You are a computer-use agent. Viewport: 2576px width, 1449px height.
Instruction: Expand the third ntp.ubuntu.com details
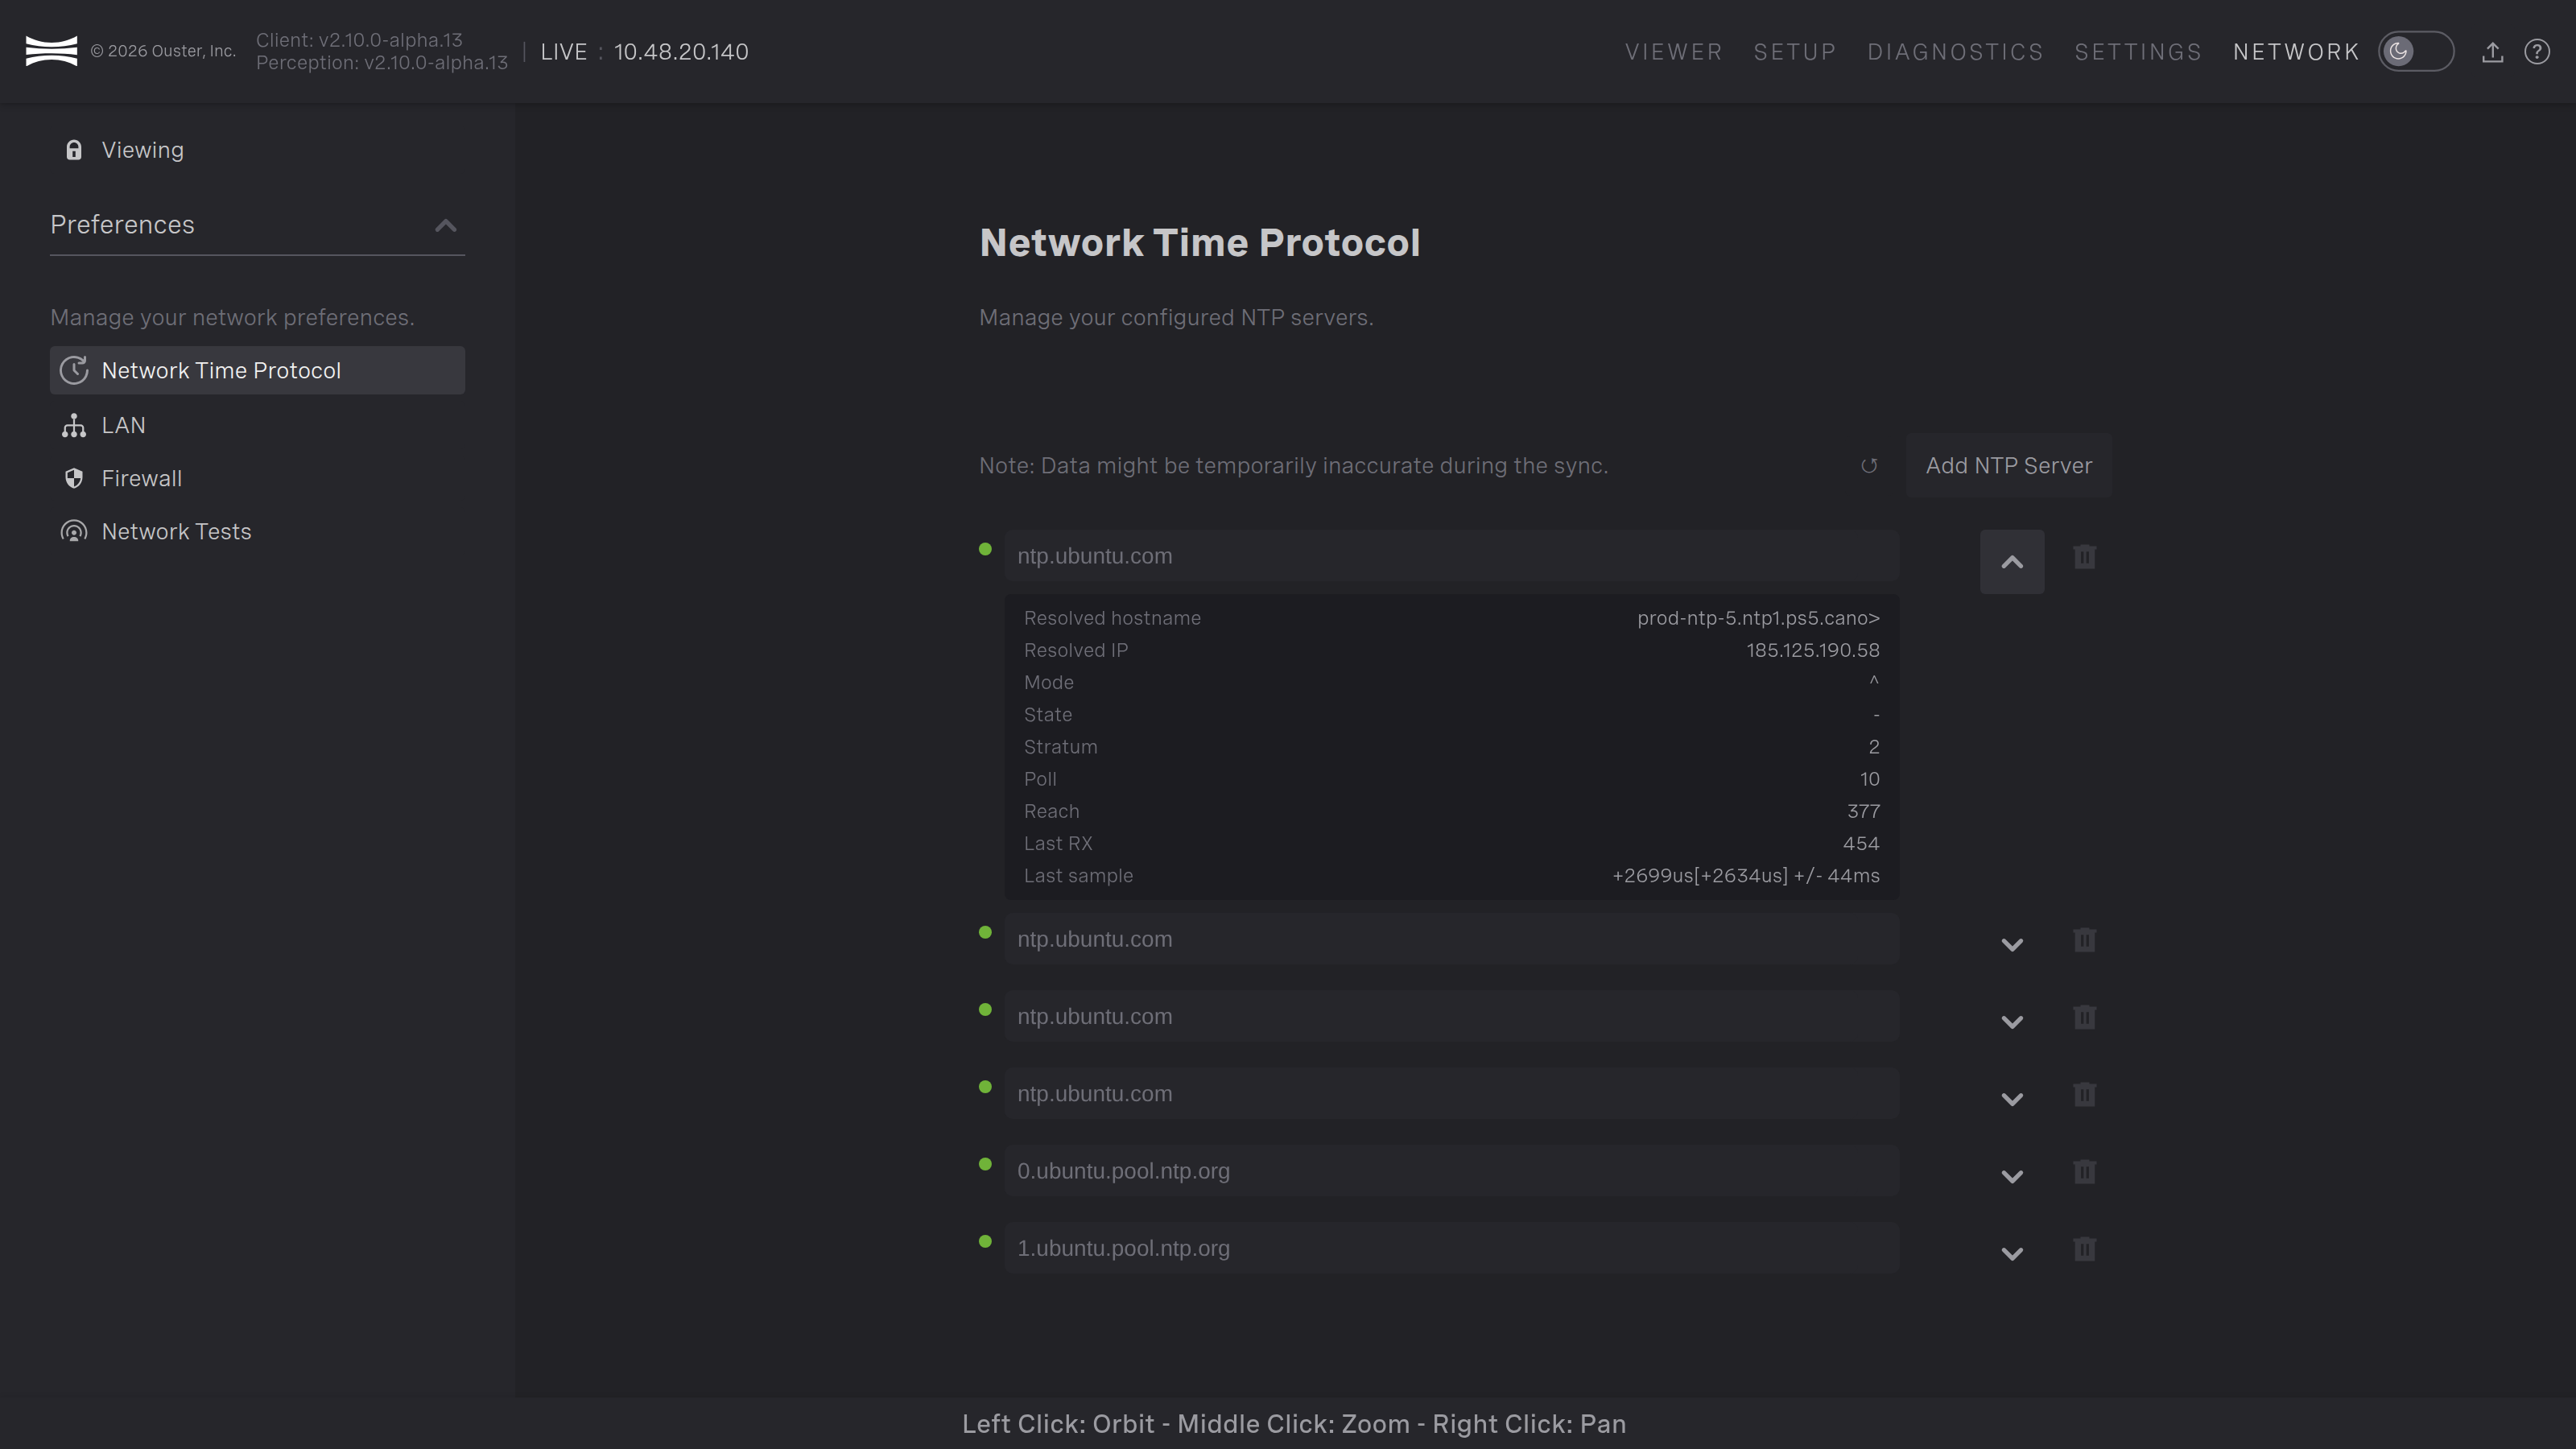pos(2012,1021)
